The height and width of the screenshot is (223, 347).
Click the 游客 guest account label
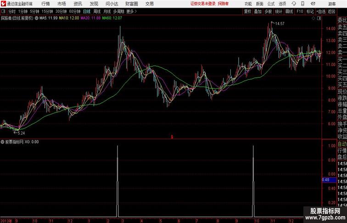pos(332,4)
